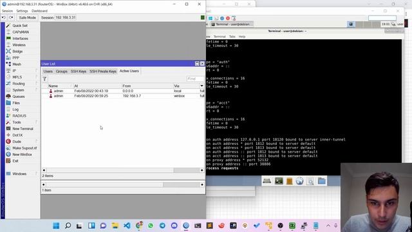The width and height of the screenshot is (412, 232).
Task: Click the Terminal - user@debian taskbar entry
Action: pos(232,24)
